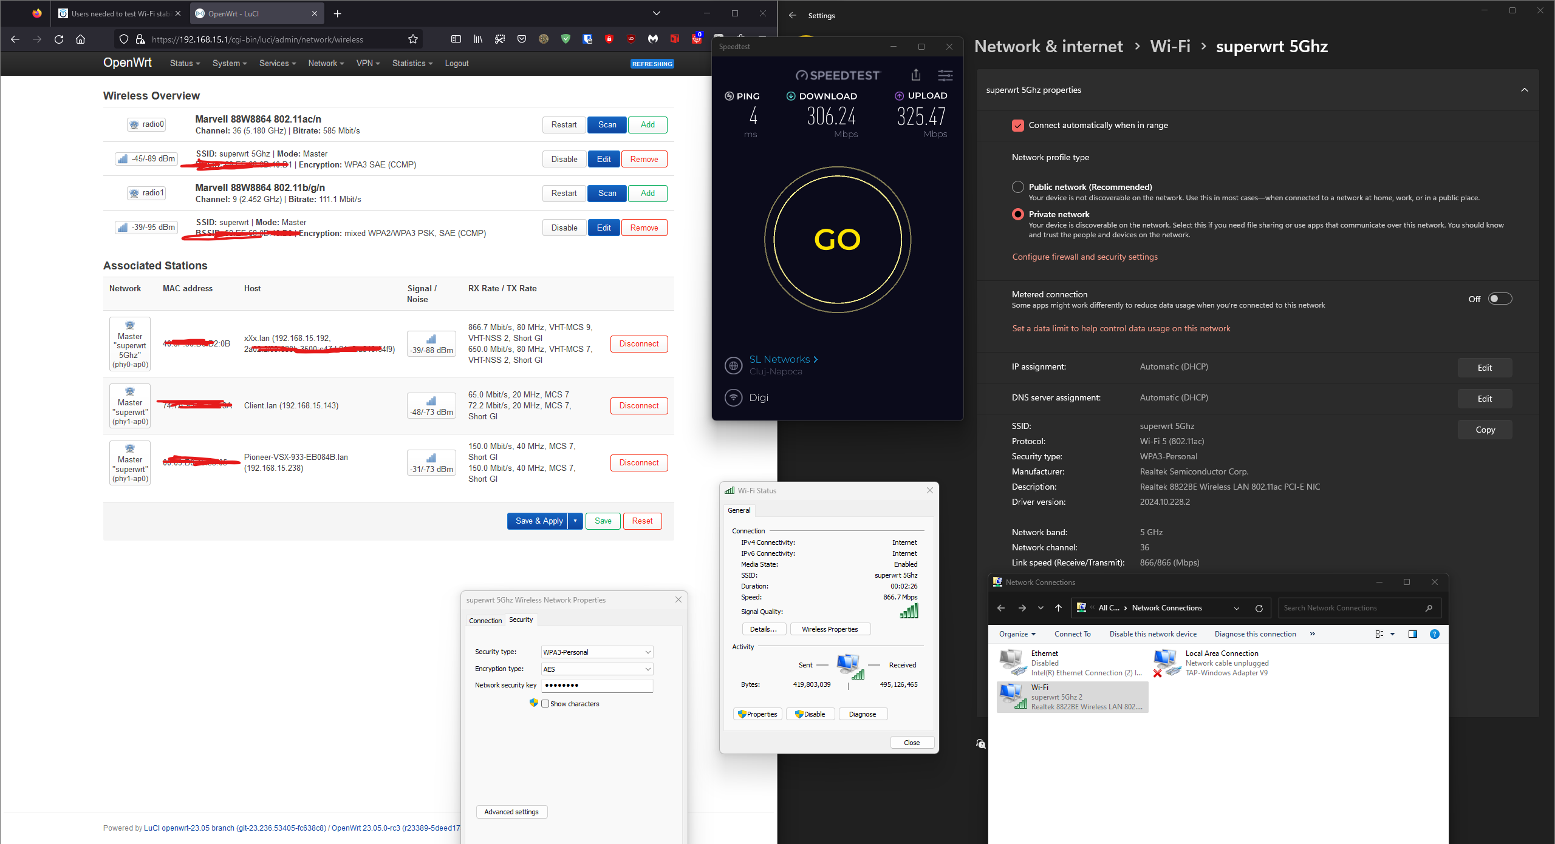Image resolution: width=1555 pixels, height=844 pixels.
Task: Open Wireless Properties in Wi-Fi Status
Action: (x=830, y=630)
